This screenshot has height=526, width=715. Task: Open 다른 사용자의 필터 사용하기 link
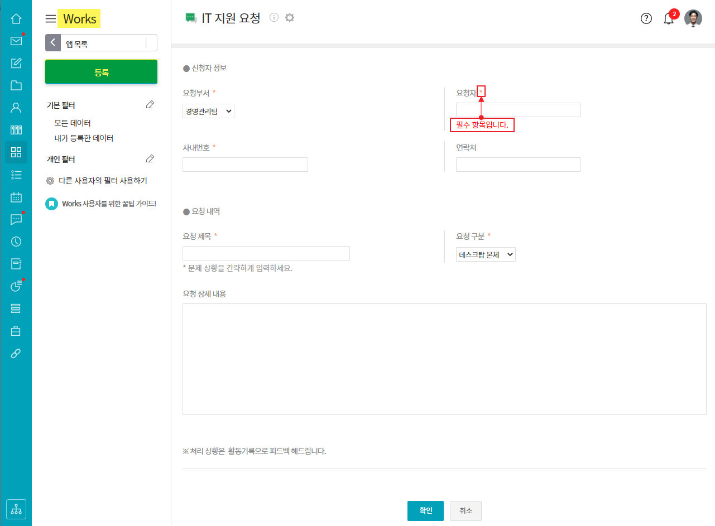point(102,181)
